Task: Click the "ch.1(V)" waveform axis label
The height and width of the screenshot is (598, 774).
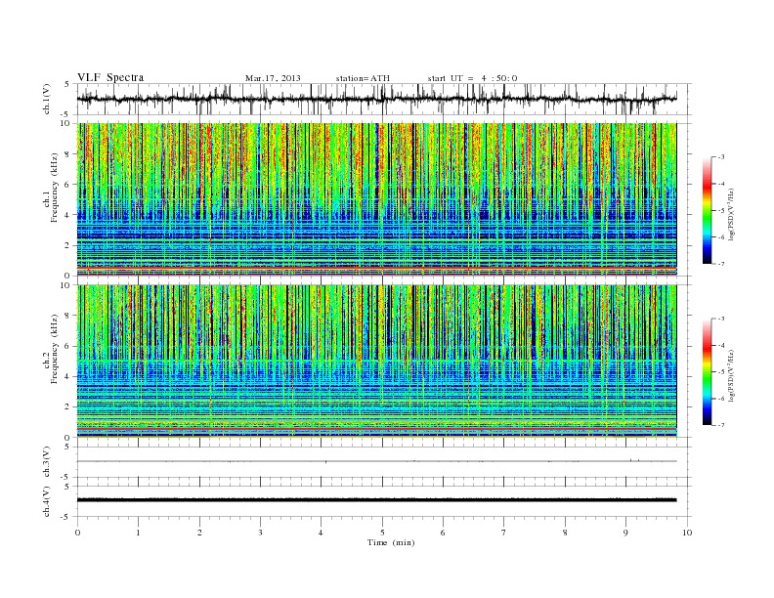Action: 46,99
